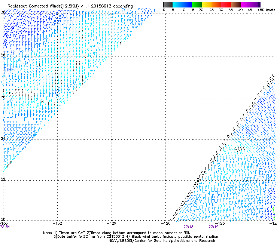Viewport: 277px width, 243px height.
Task: Click the "5" legend tick label
Action: 173,10
